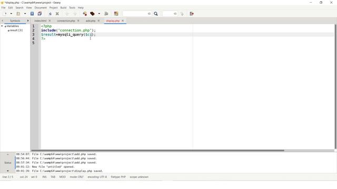This screenshot has width=337, height=189.
Task: Open the File menu
Action: point(4,7)
